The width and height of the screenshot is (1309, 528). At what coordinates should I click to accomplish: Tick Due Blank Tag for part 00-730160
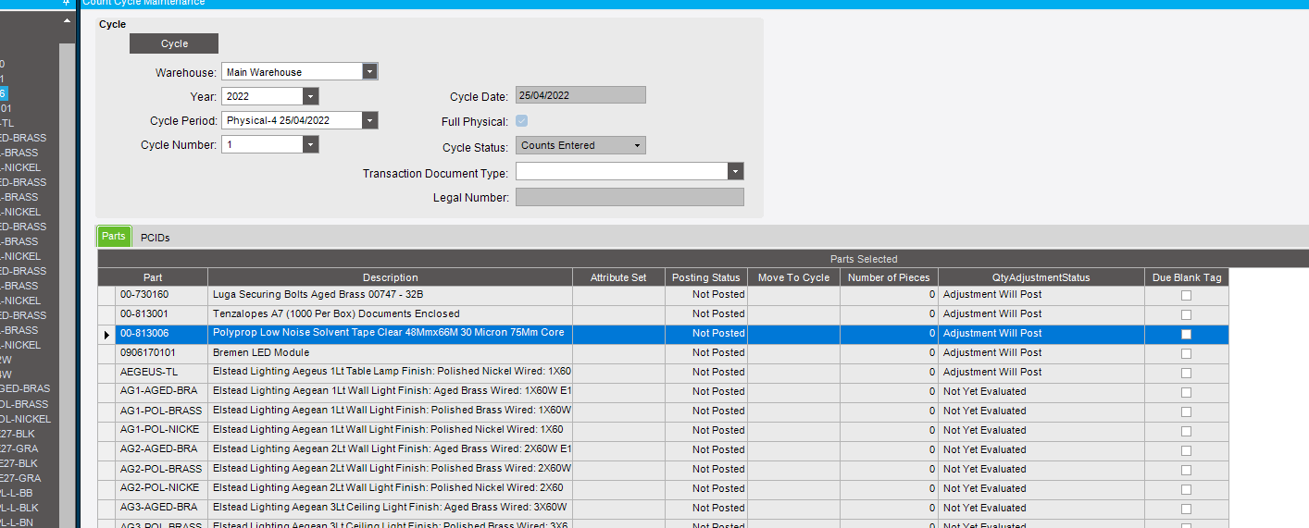tap(1186, 295)
